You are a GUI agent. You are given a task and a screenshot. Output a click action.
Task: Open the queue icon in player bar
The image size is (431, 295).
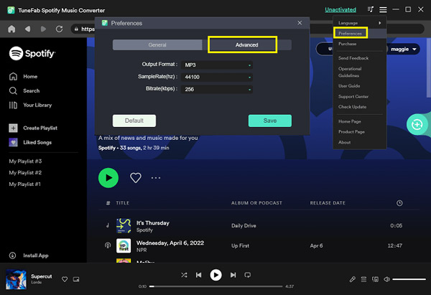(363, 279)
